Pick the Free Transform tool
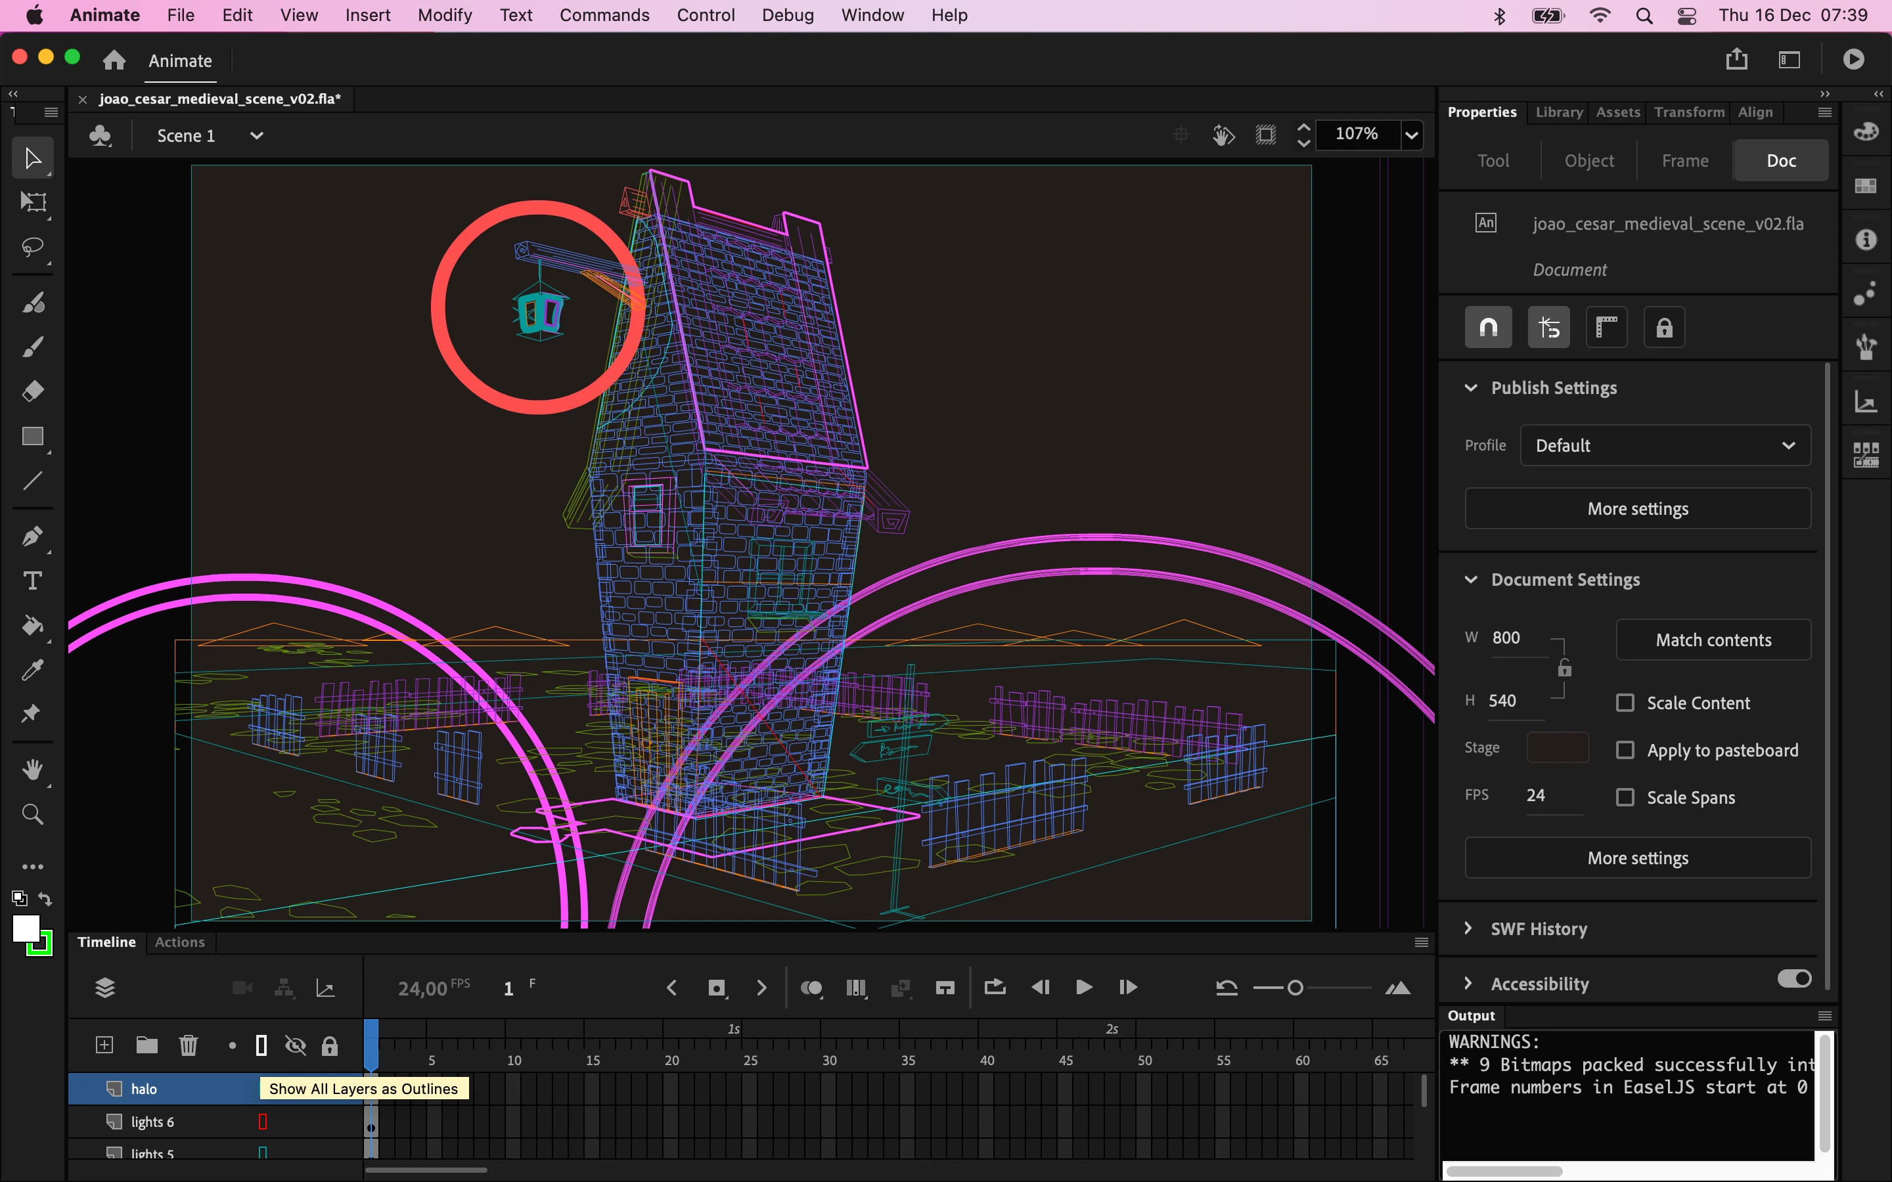The height and width of the screenshot is (1182, 1892). point(32,202)
